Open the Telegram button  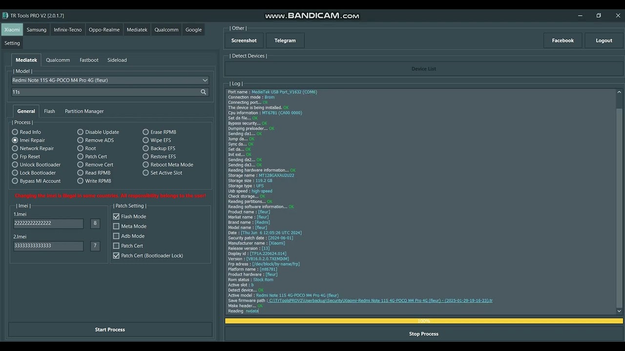click(285, 40)
